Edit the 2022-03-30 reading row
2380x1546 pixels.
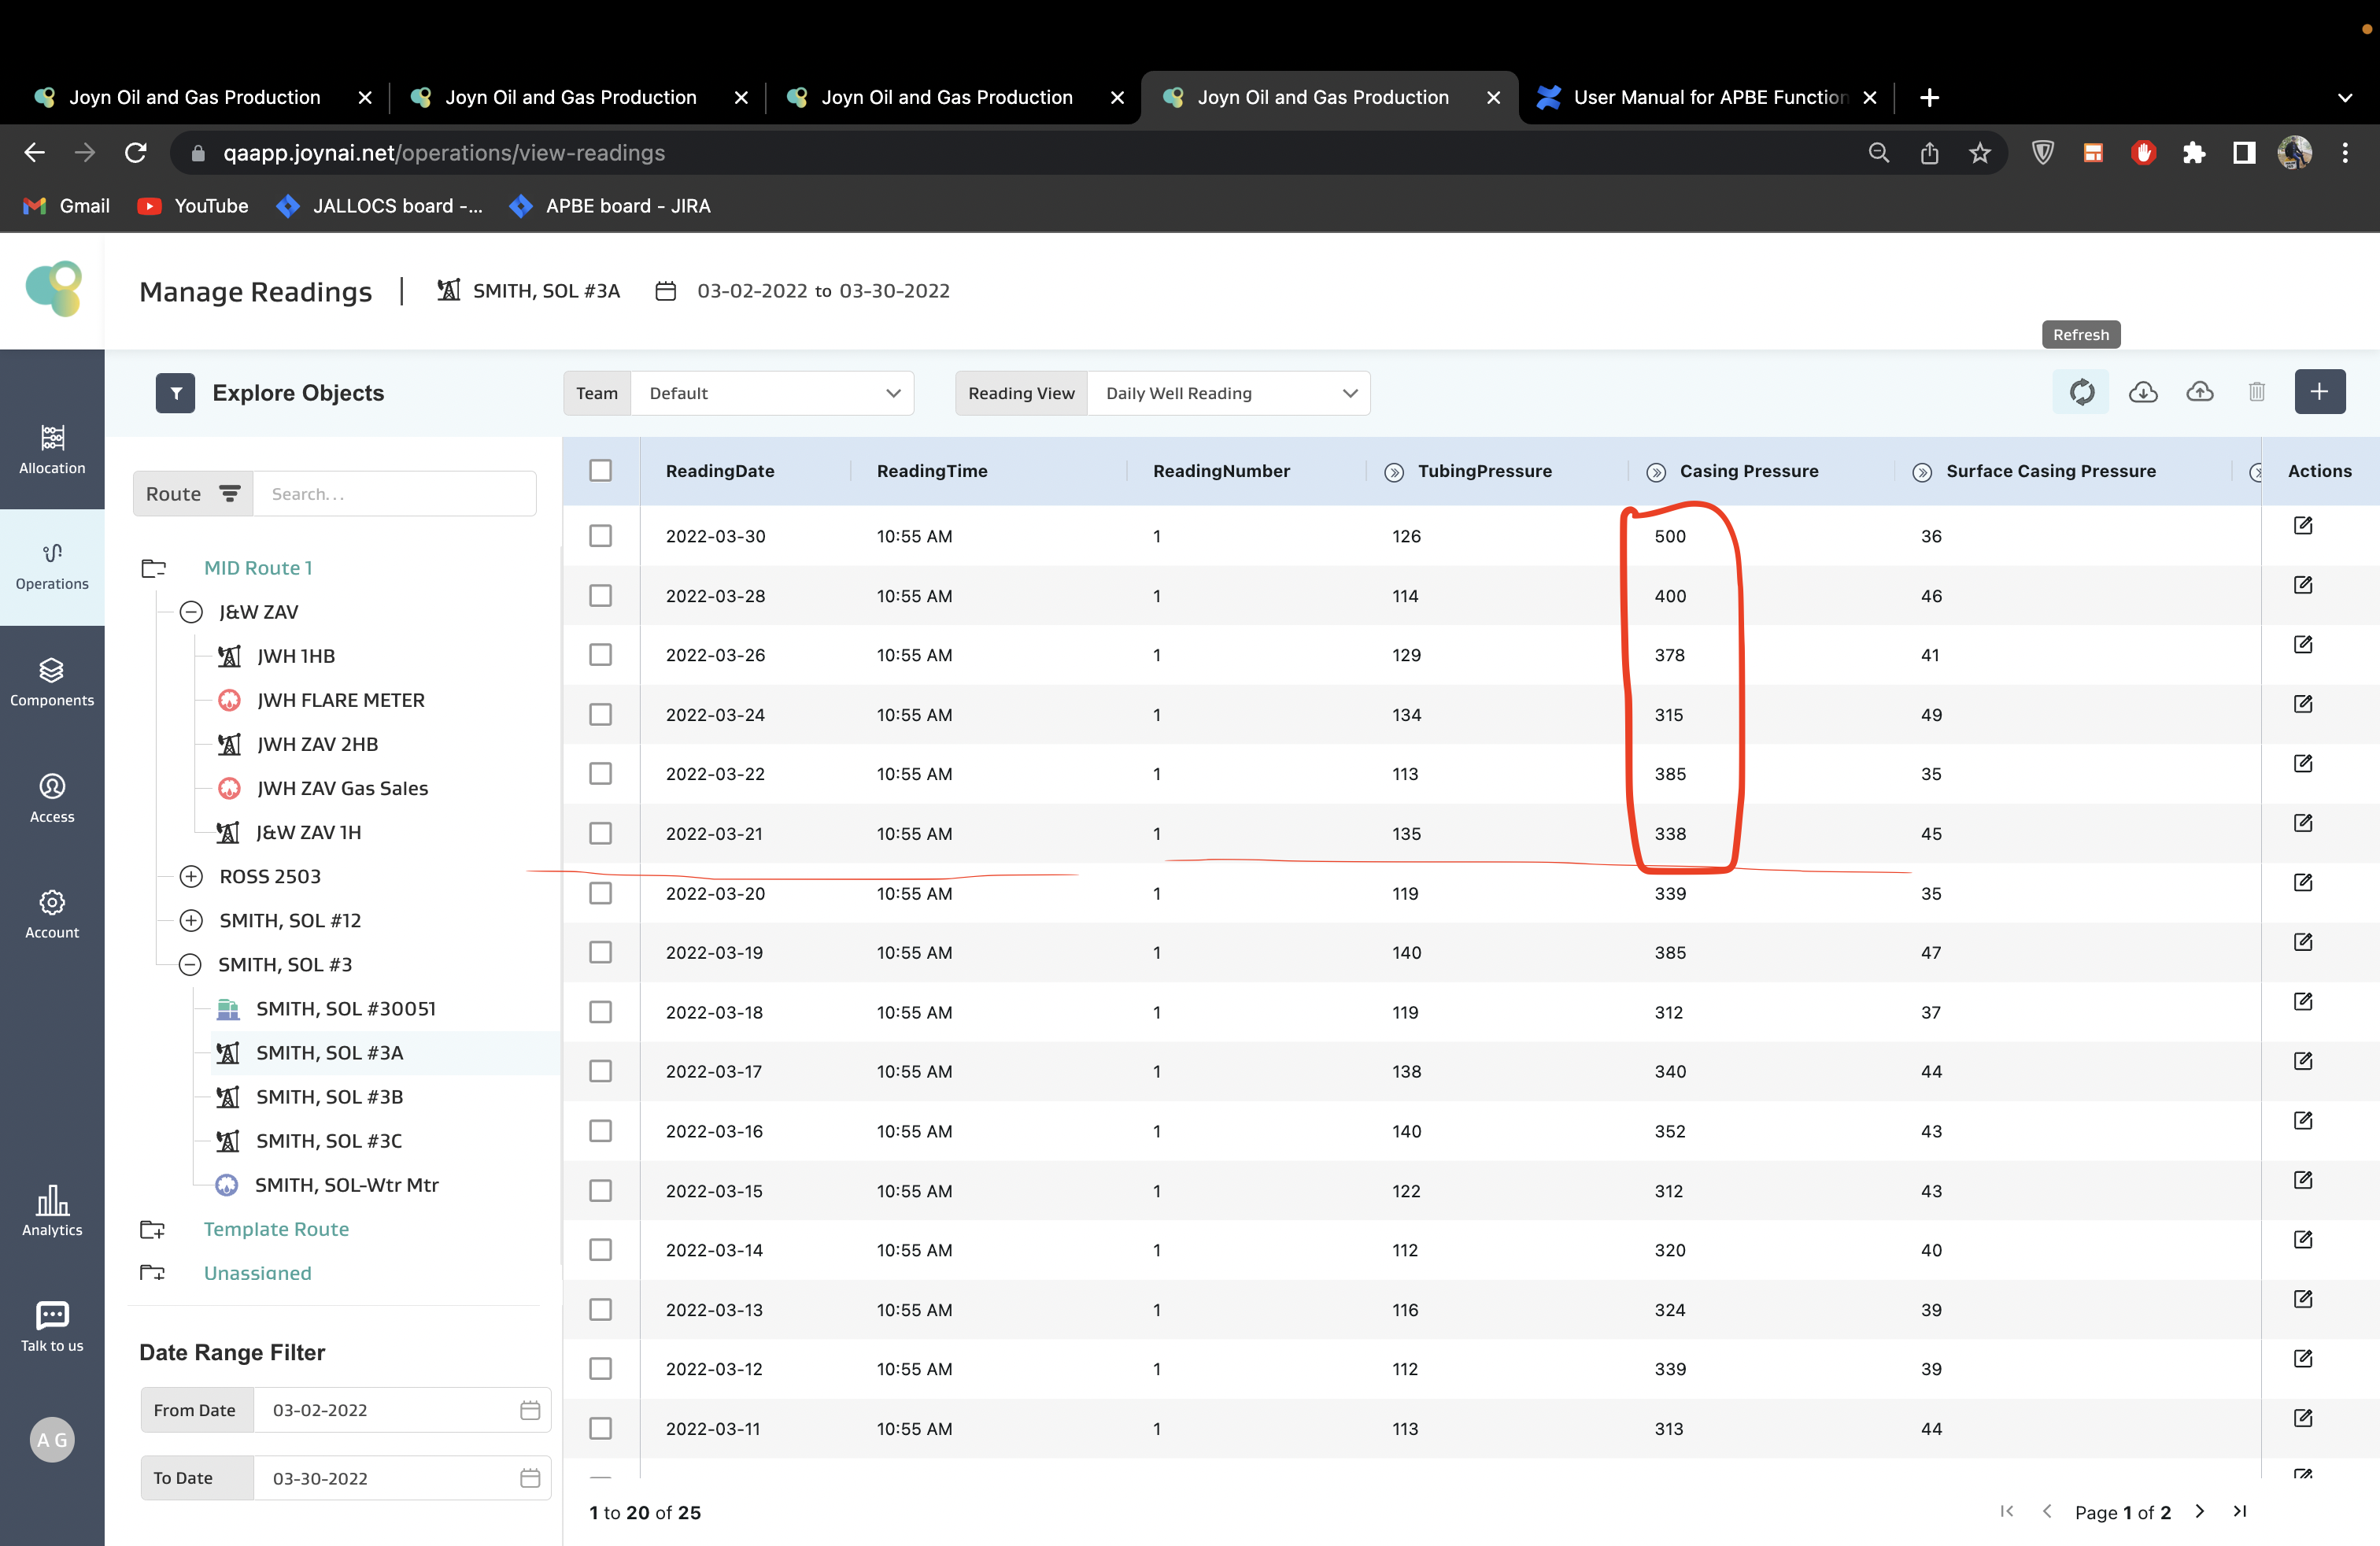coord(2302,526)
